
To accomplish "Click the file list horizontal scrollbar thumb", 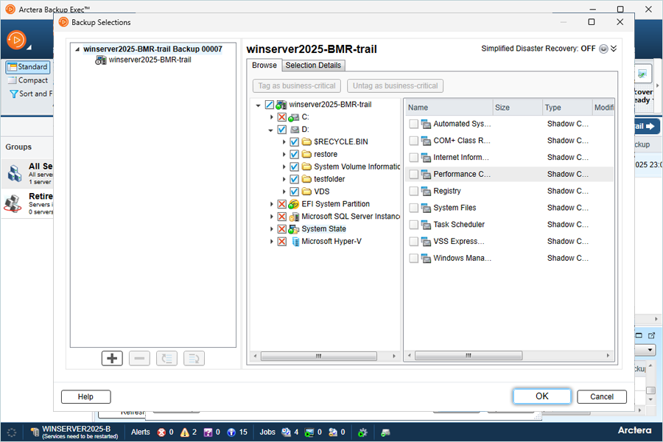I will coord(469,356).
